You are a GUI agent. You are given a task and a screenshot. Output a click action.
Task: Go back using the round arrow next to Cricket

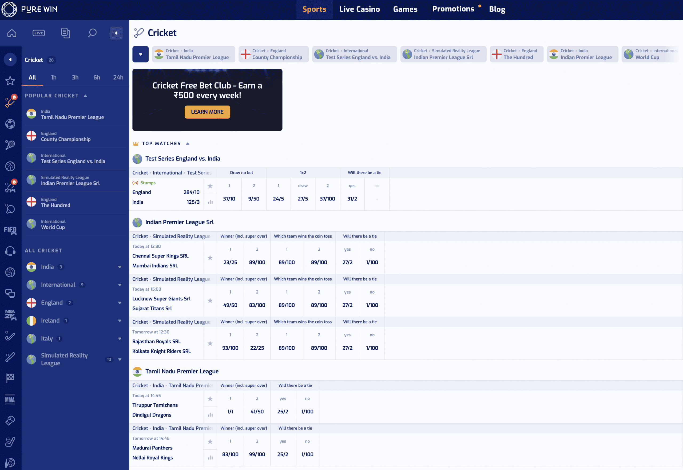pos(10,60)
